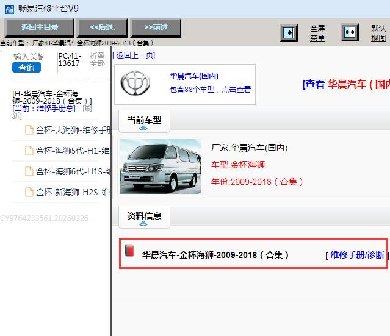Go back with the <<后退 button
The image size is (390, 336).
103,27
